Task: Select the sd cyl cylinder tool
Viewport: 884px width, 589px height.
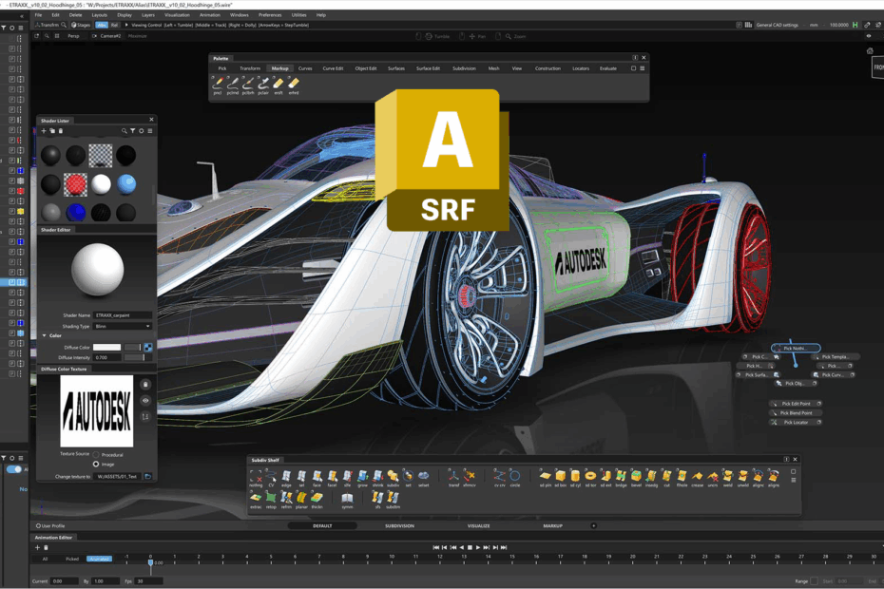Action: [575, 475]
